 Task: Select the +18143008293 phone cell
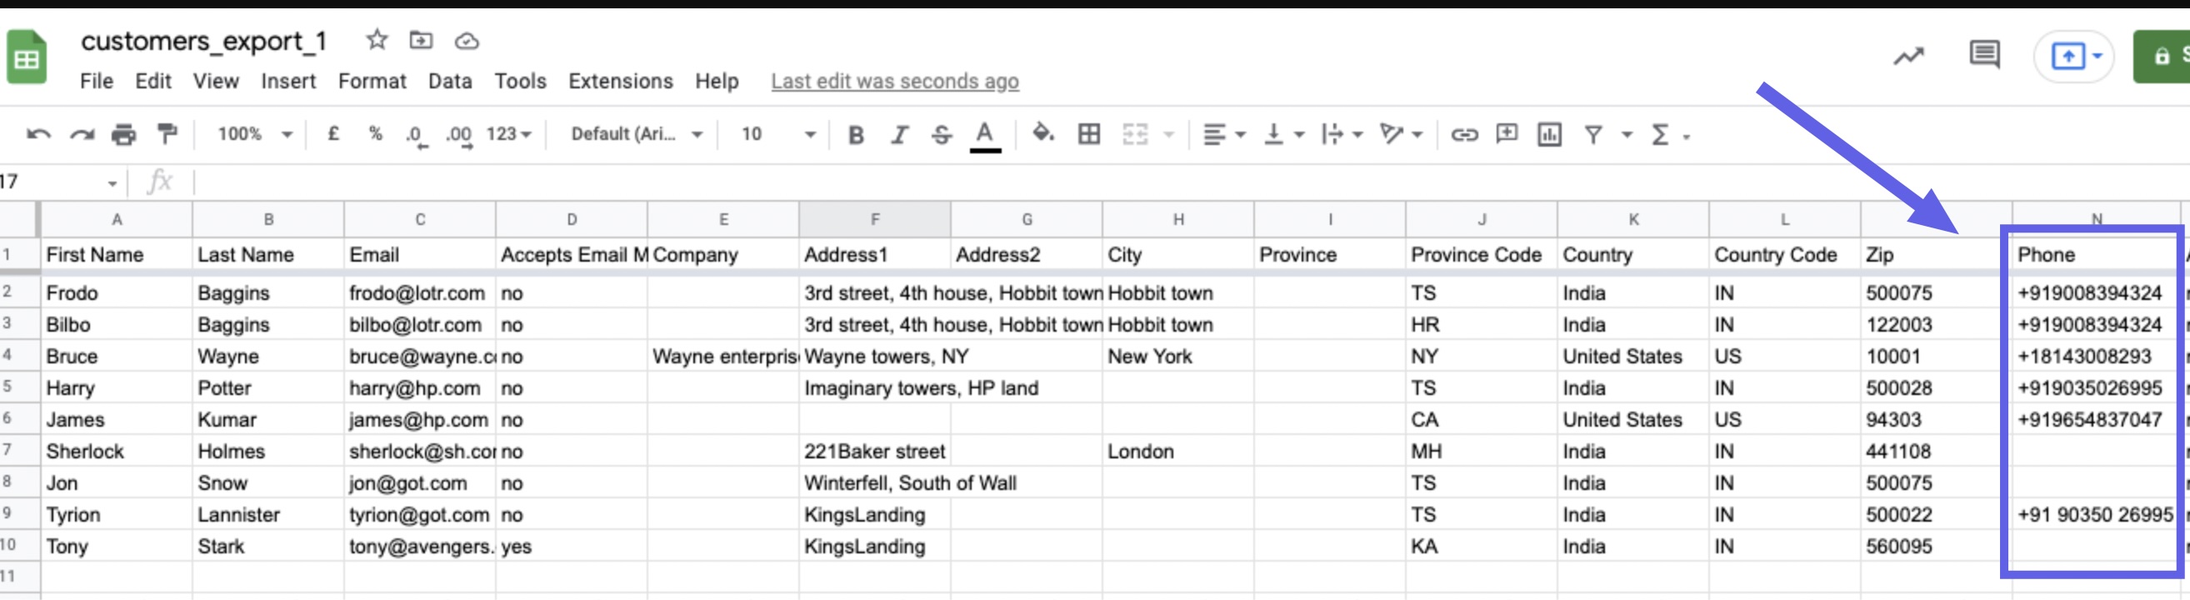pos(2095,355)
